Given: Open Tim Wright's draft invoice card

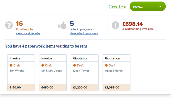Looking at the screenshot, I should [x=21, y=73].
